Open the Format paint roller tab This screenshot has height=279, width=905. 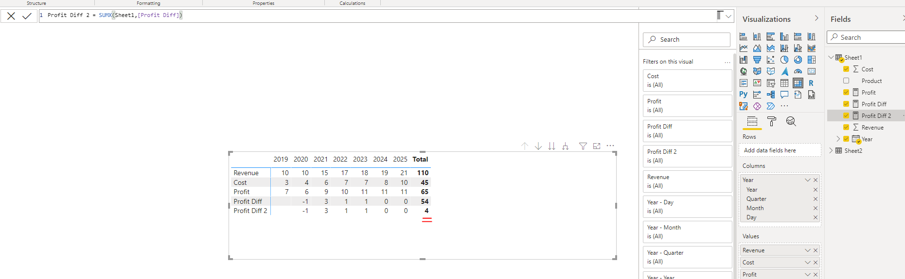coord(772,121)
